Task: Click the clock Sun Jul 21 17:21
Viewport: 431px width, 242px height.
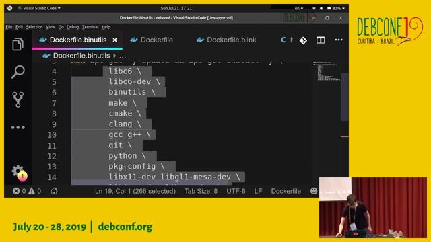Action: pos(176,8)
